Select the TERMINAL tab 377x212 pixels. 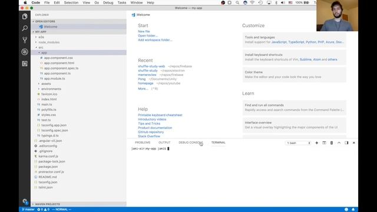point(219,143)
